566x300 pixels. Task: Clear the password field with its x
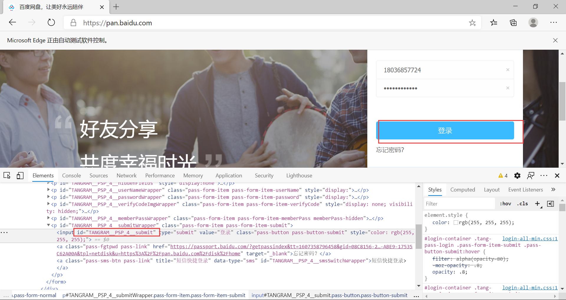click(508, 88)
